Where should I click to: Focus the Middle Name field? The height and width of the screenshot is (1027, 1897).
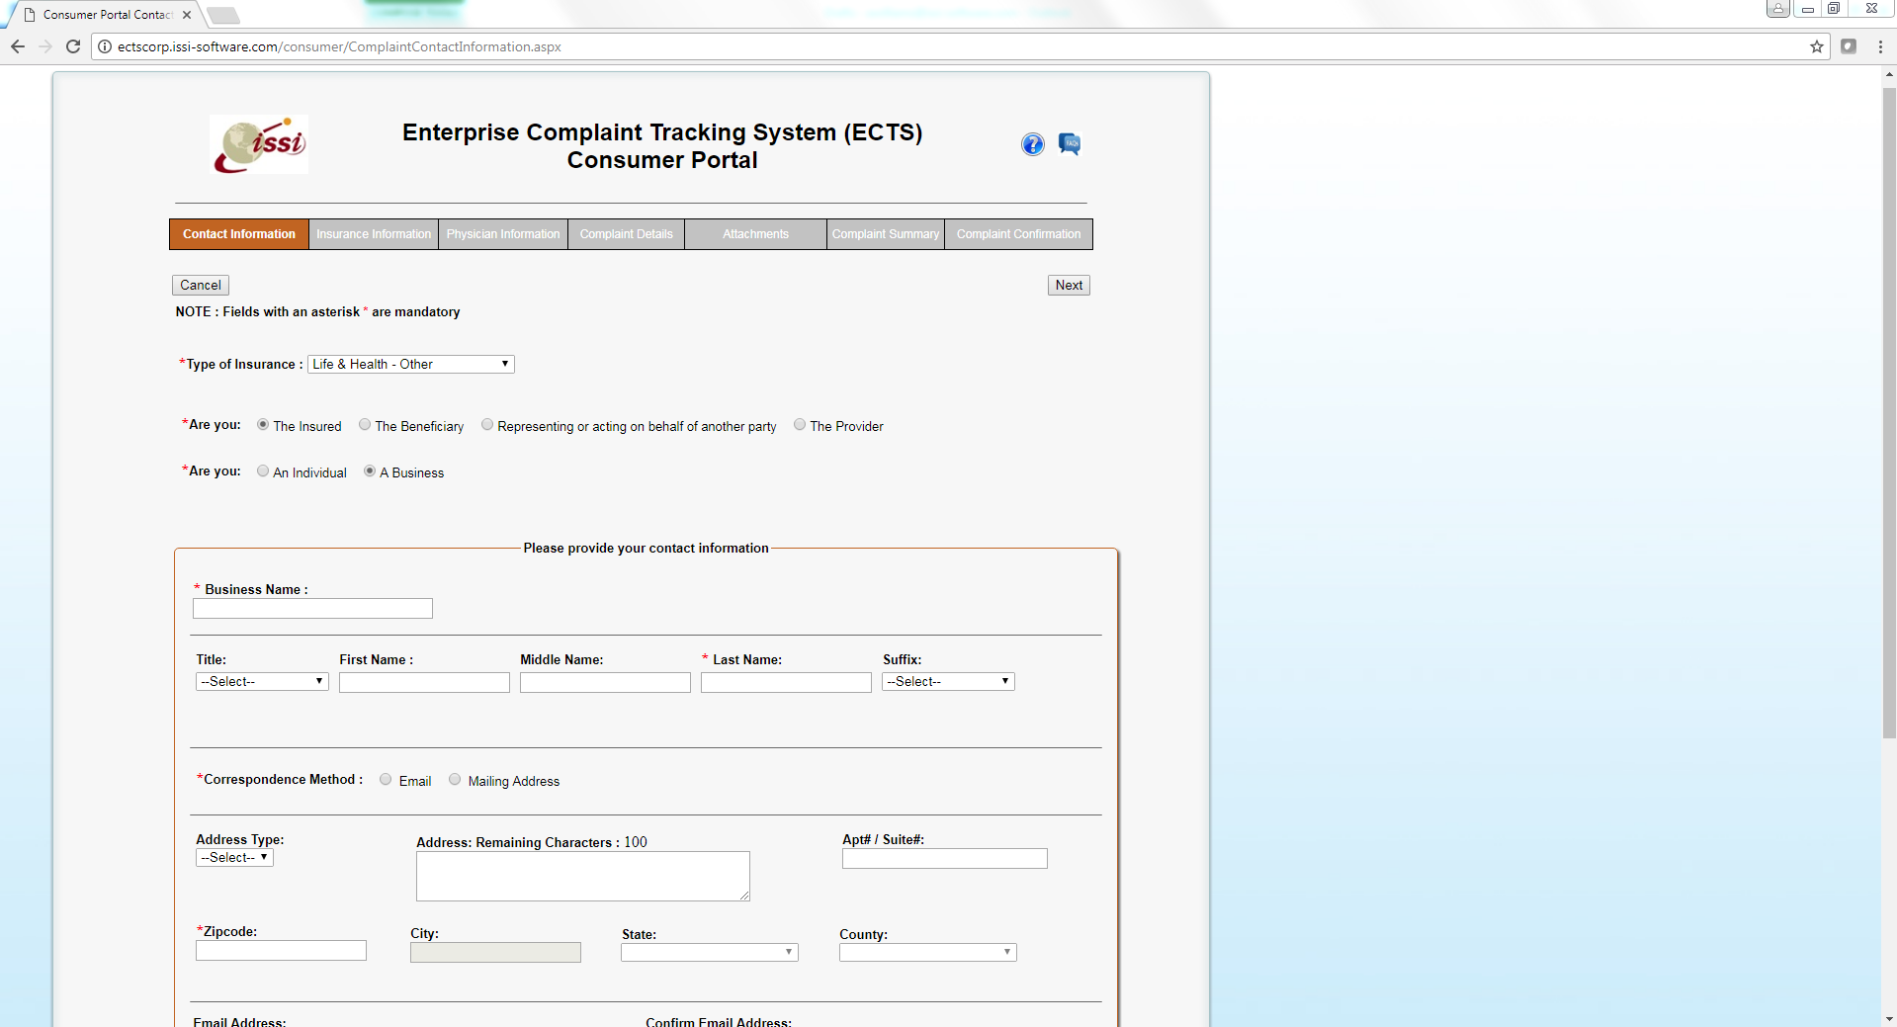coord(605,683)
